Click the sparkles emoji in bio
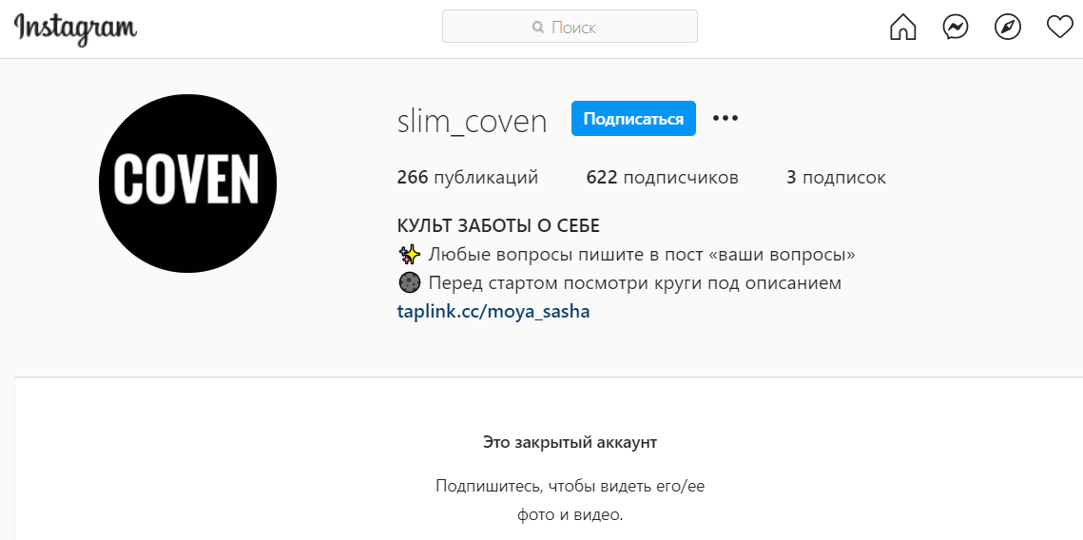This screenshot has height=540, width=1083. pyautogui.click(x=410, y=255)
